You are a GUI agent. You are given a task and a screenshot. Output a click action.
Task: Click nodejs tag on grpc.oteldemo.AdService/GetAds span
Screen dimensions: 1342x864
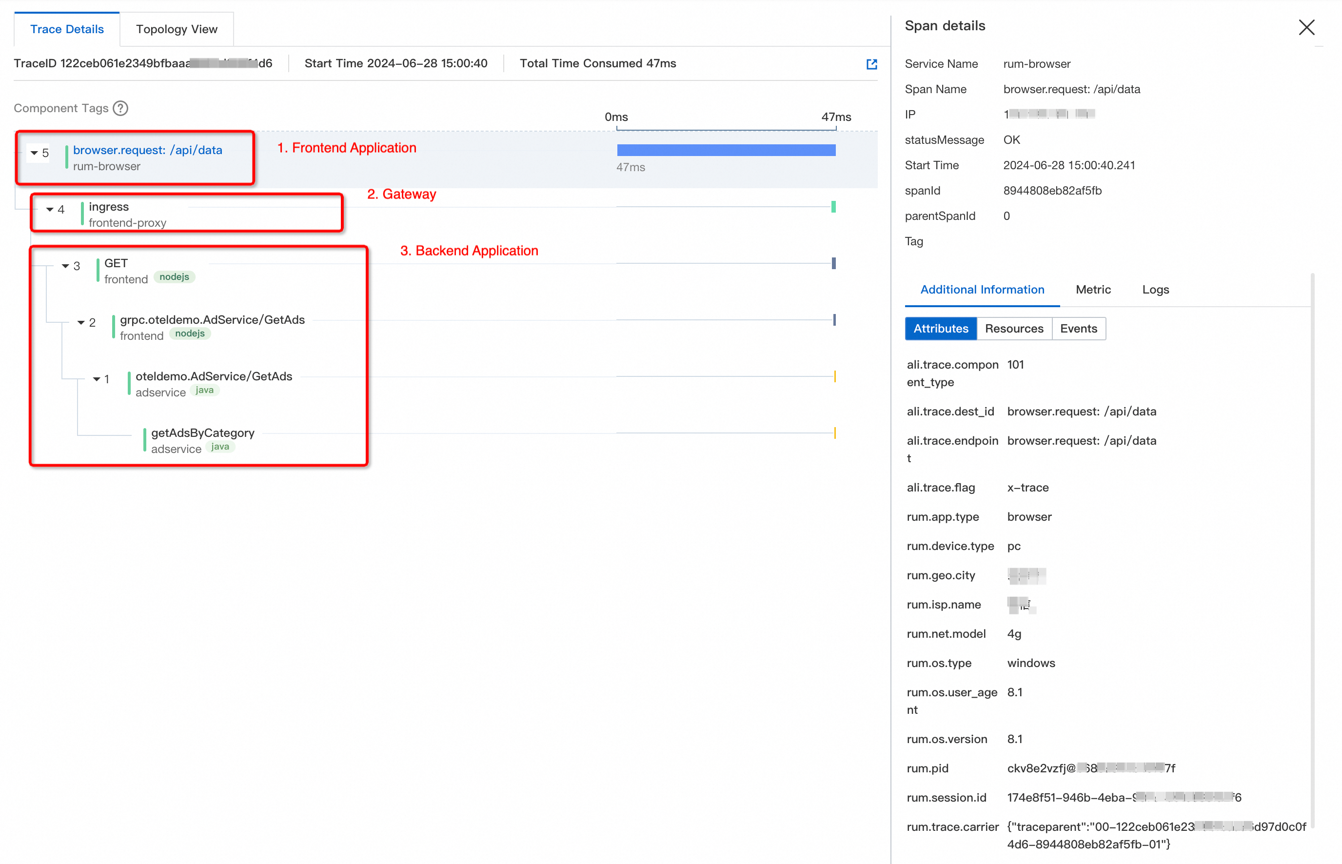(x=190, y=333)
